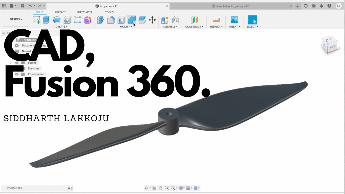
Task: Select the Offset Face tool
Action: pyautogui.click(x=142, y=20)
